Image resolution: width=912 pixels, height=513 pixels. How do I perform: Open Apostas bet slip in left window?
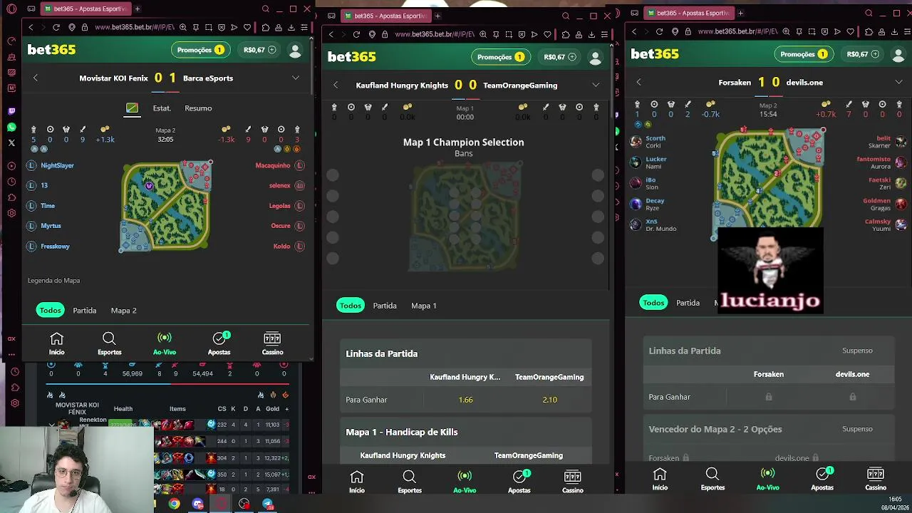point(219,343)
